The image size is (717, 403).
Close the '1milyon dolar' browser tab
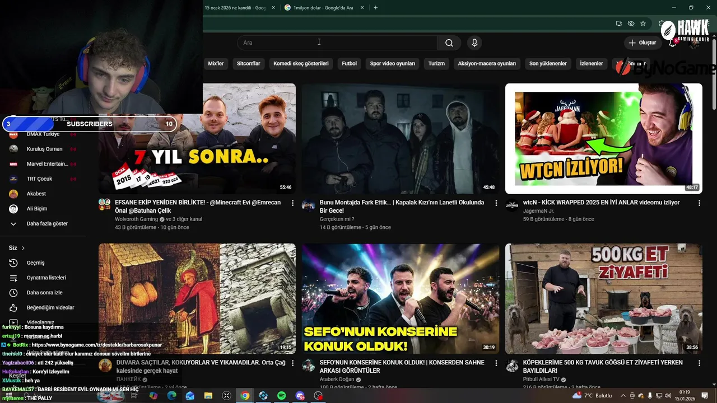[362, 8]
